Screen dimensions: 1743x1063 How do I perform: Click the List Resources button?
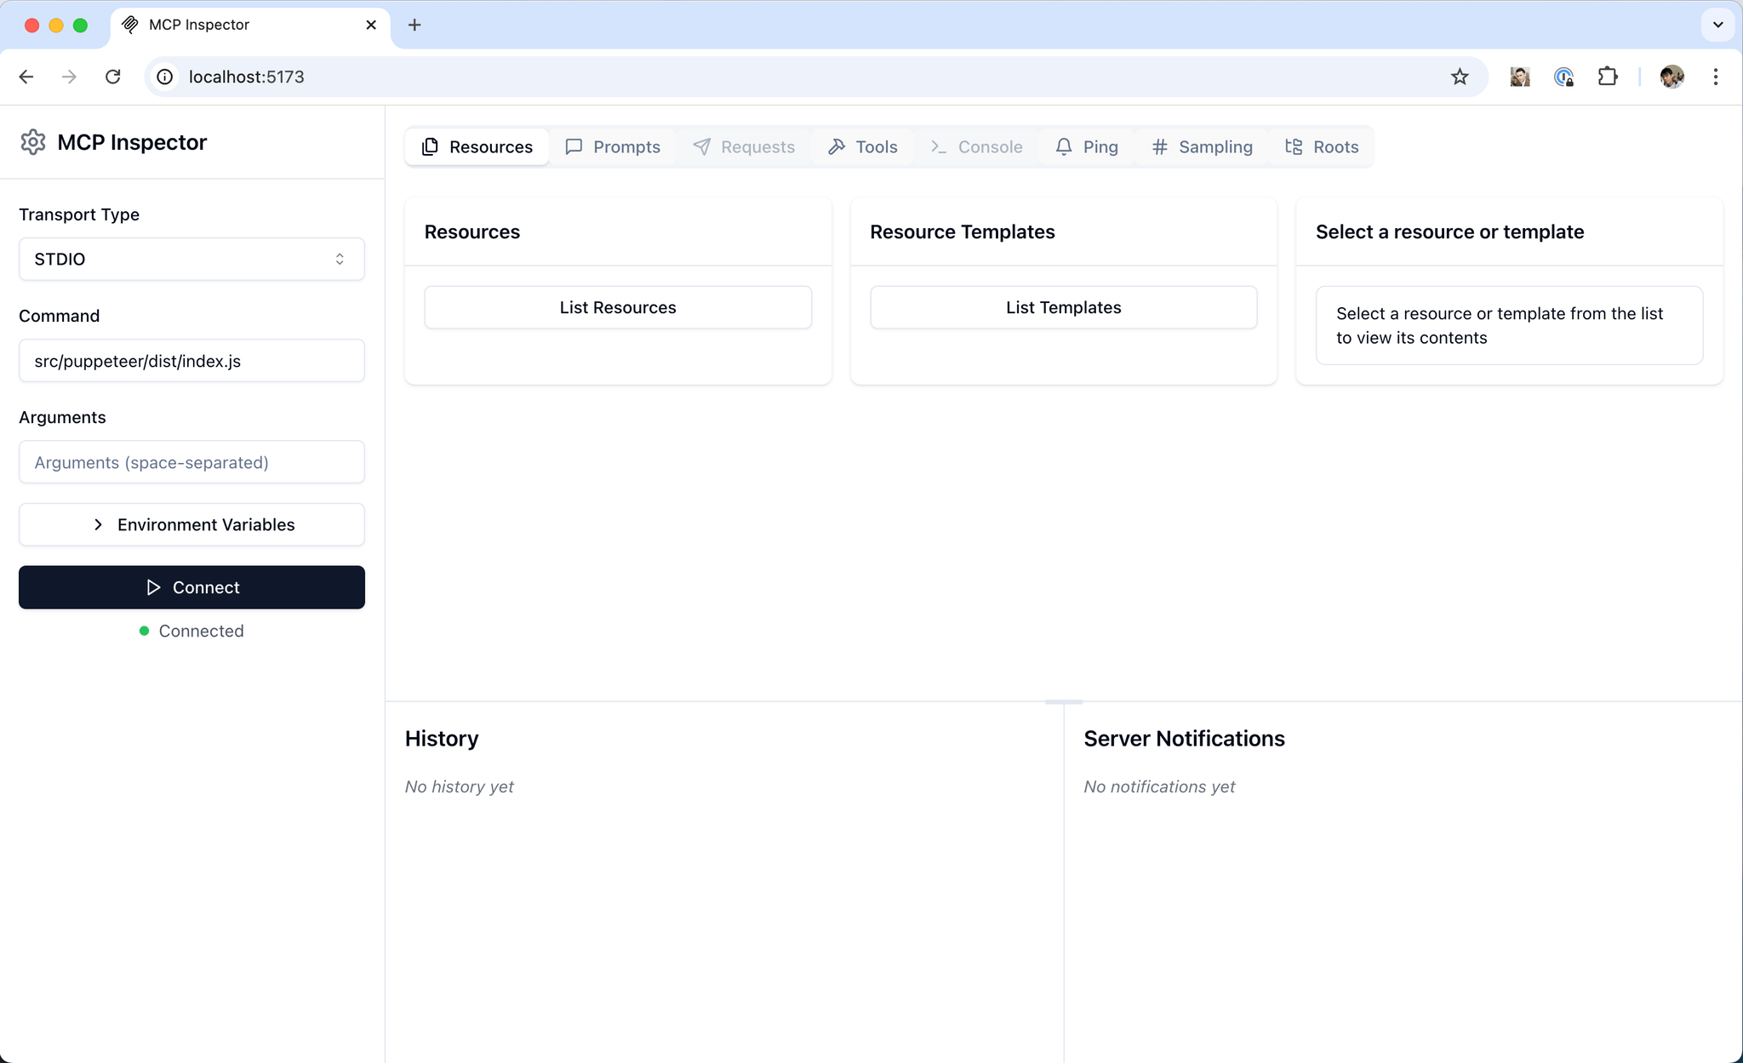coord(618,306)
